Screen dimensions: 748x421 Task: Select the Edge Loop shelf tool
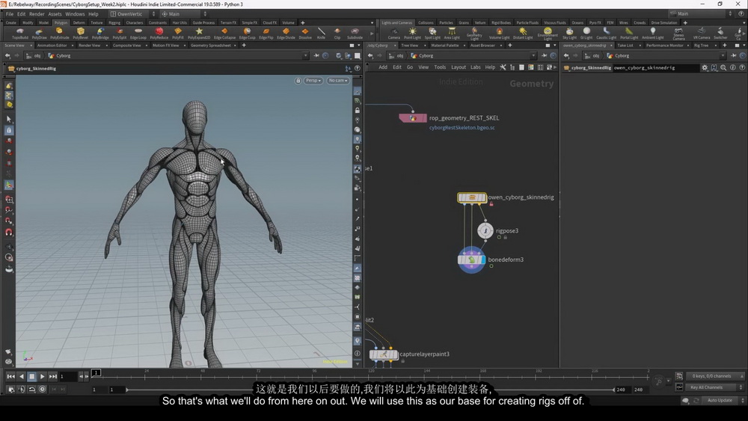(x=138, y=34)
